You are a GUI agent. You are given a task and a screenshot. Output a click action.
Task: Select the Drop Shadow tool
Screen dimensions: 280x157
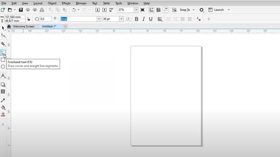coord(3,84)
